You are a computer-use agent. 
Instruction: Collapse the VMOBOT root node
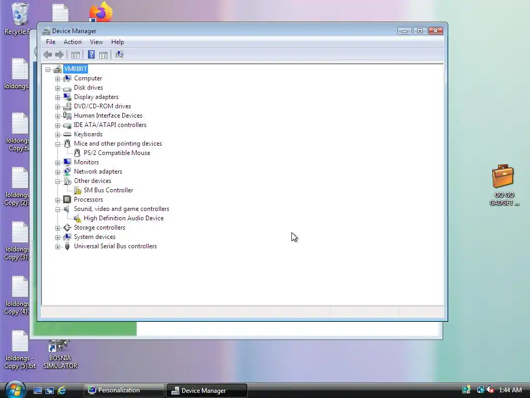[48, 69]
